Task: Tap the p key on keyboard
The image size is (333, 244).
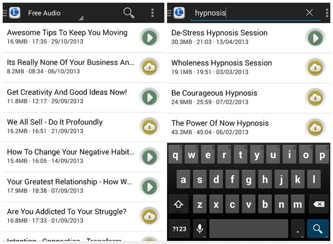Action: coord(322,155)
